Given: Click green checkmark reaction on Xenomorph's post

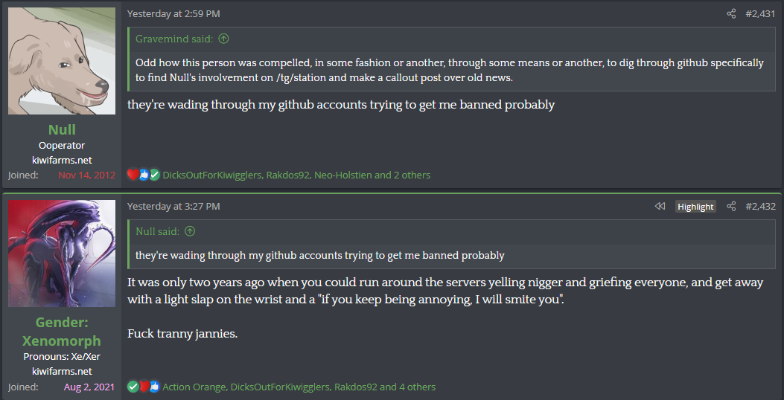Looking at the screenshot, I should tap(133, 387).
